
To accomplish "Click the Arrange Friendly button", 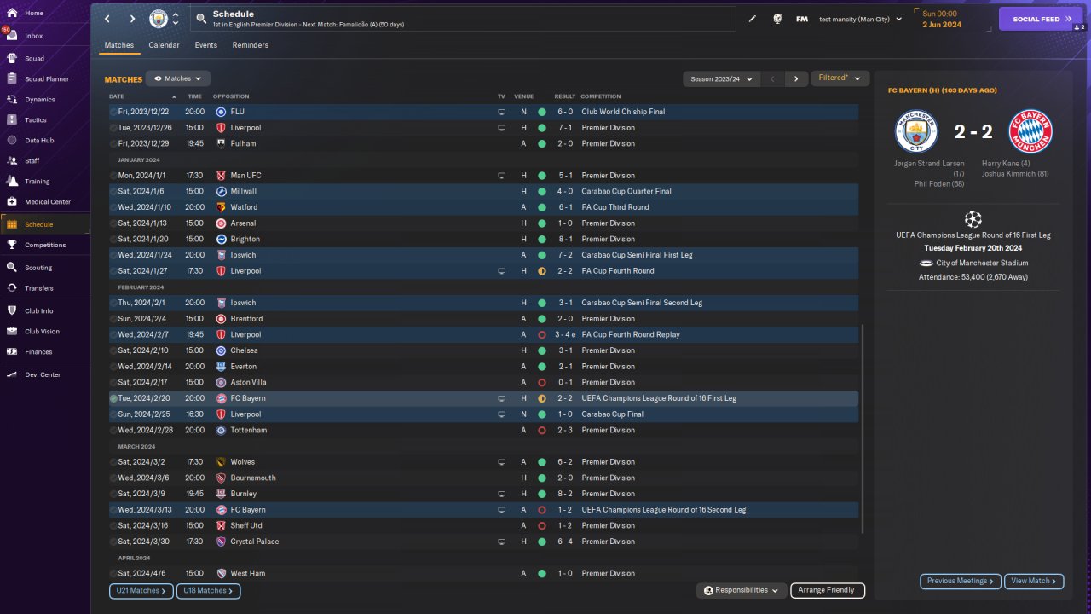I will 828,590.
